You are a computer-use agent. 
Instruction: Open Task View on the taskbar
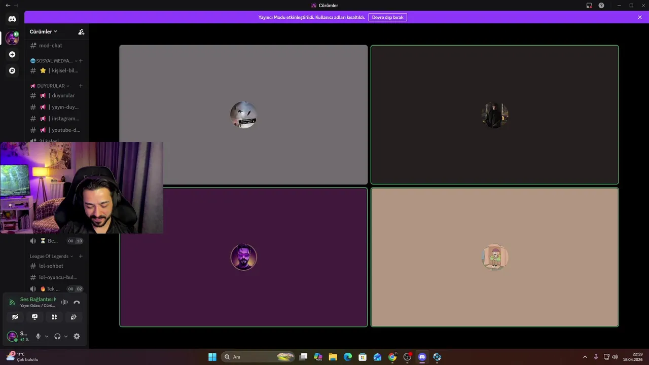coord(303,357)
